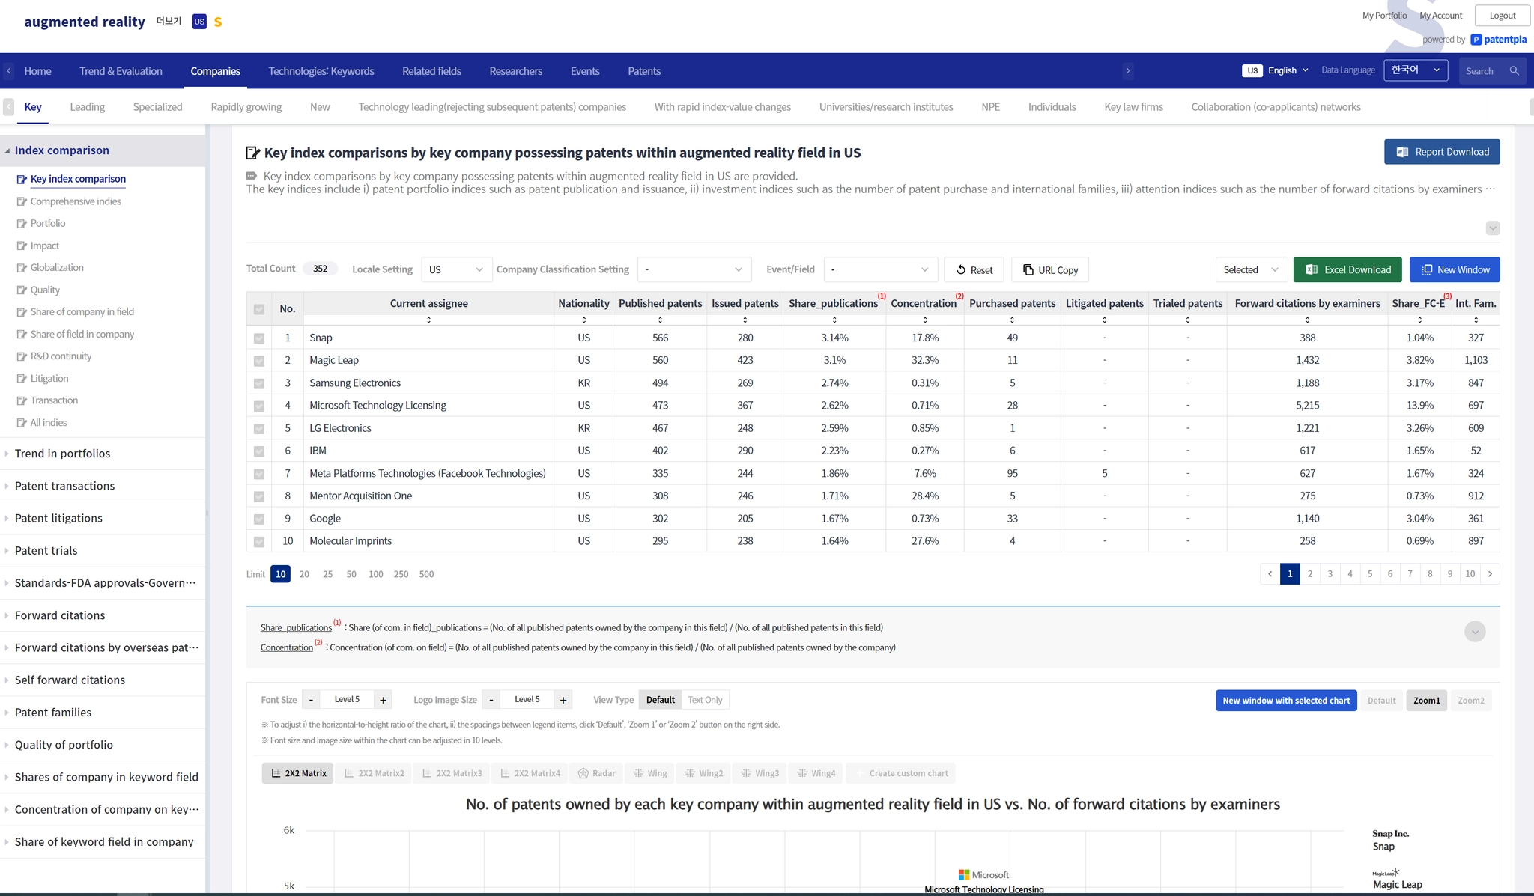
Task: Check the Snap row checkbox
Action: (x=259, y=338)
